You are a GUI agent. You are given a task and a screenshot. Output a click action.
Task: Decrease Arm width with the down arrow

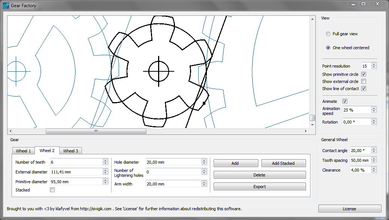204,185
